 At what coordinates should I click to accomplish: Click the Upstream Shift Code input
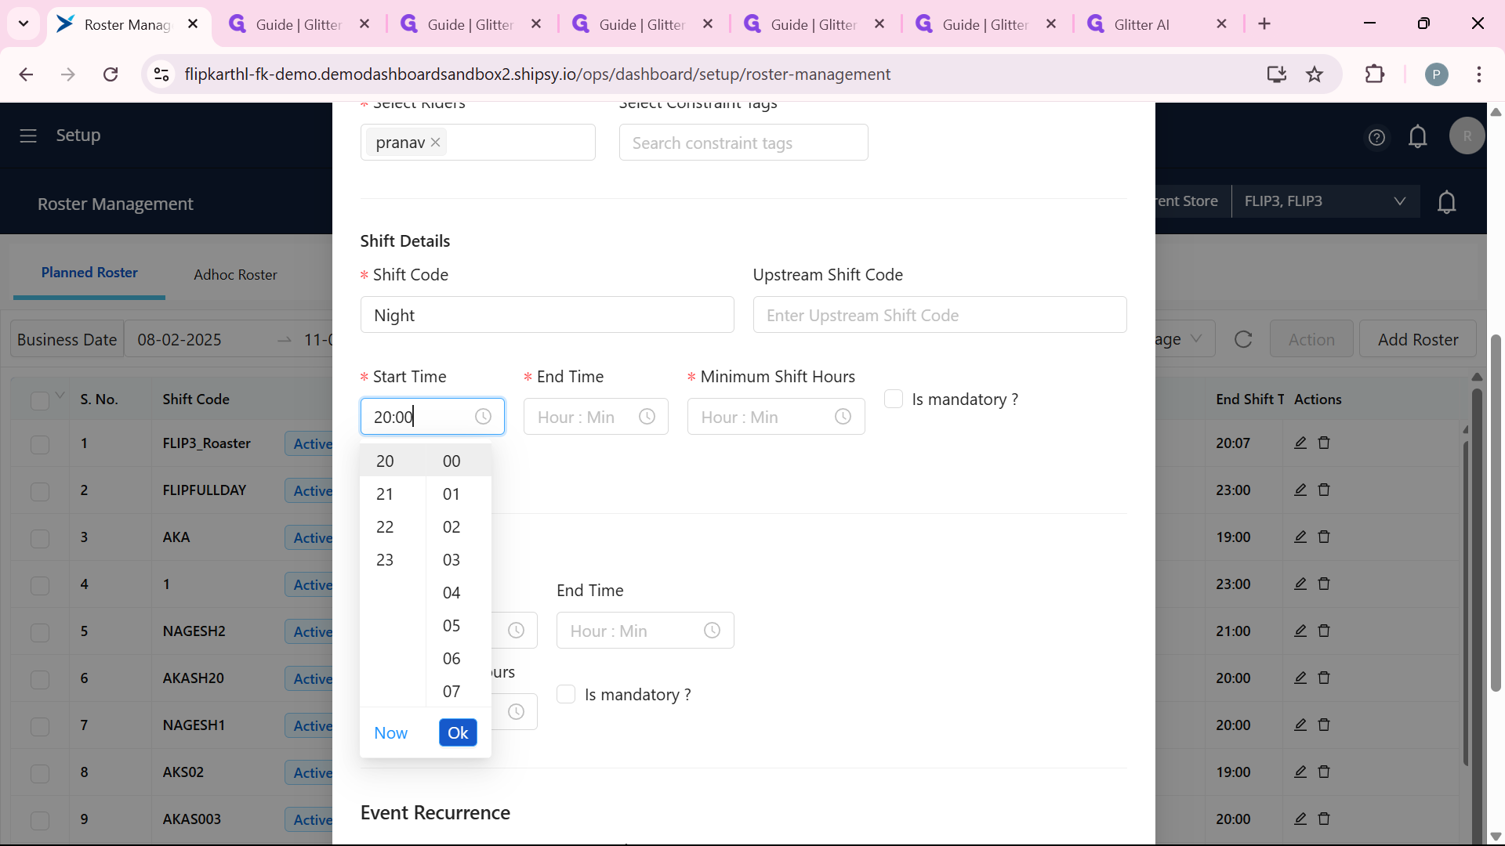[940, 315]
